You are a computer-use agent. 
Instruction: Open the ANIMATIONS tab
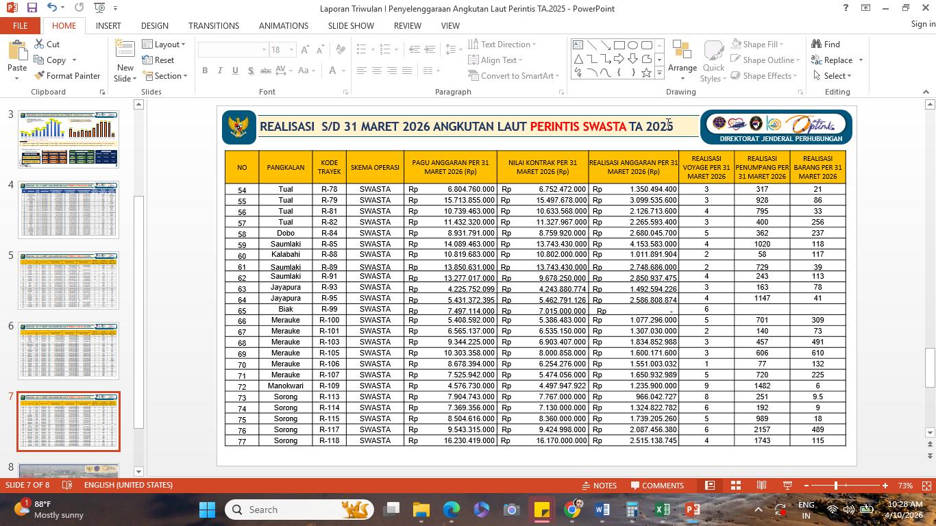(284, 25)
